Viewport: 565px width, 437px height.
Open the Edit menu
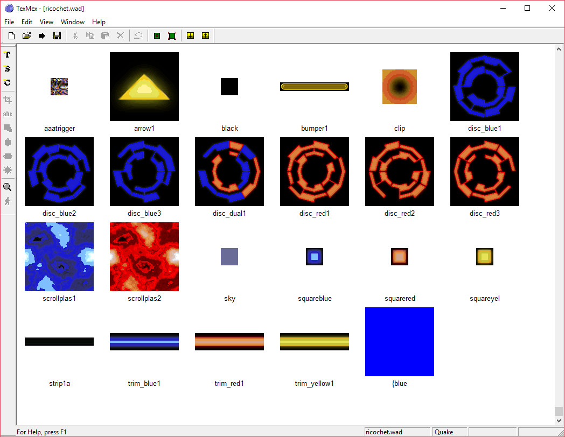[26, 22]
